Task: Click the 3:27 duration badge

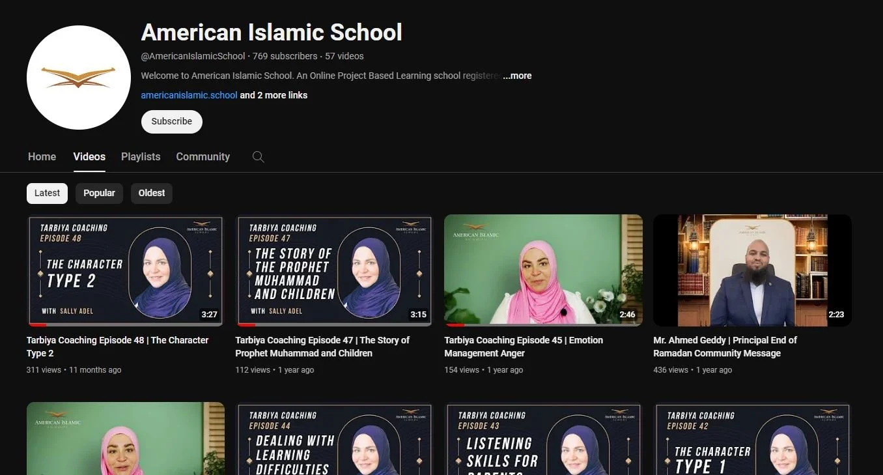Action: click(x=209, y=315)
